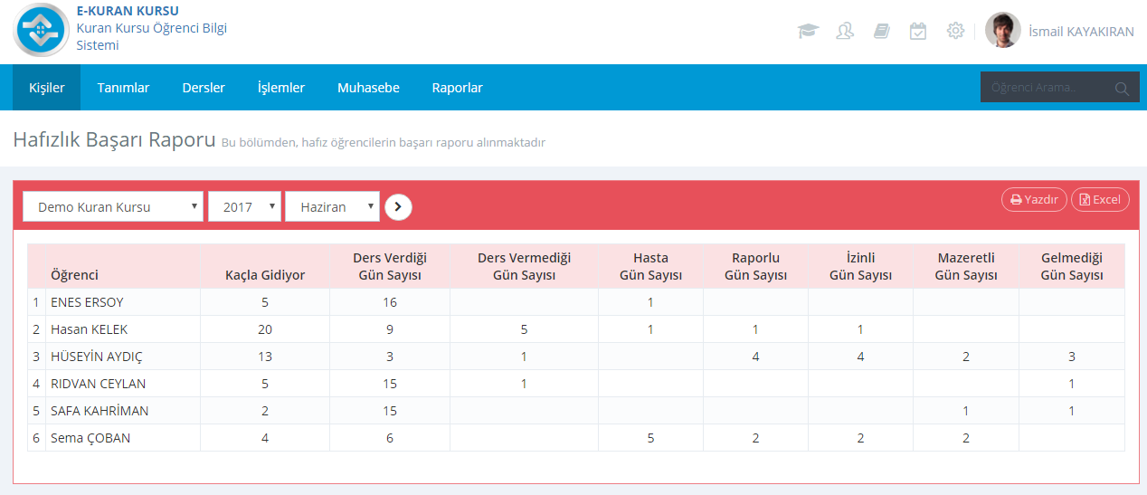1147x495 pixels.
Task: Click the graduation cap icon in header
Action: (808, 31)
